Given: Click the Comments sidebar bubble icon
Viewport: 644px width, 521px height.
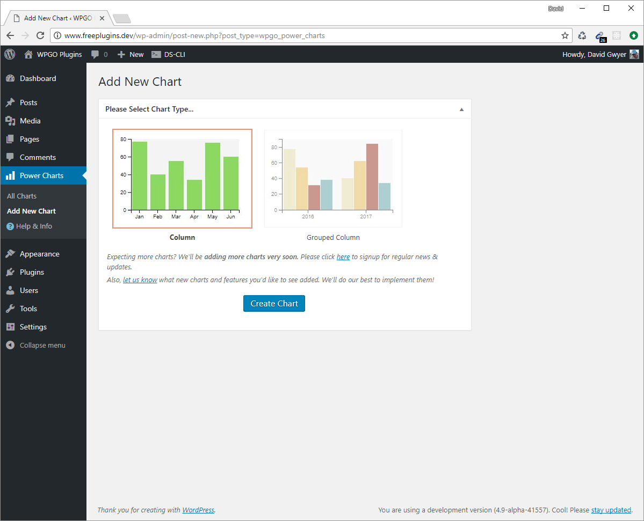Looking at the screenshot, I should click(10, 157).
